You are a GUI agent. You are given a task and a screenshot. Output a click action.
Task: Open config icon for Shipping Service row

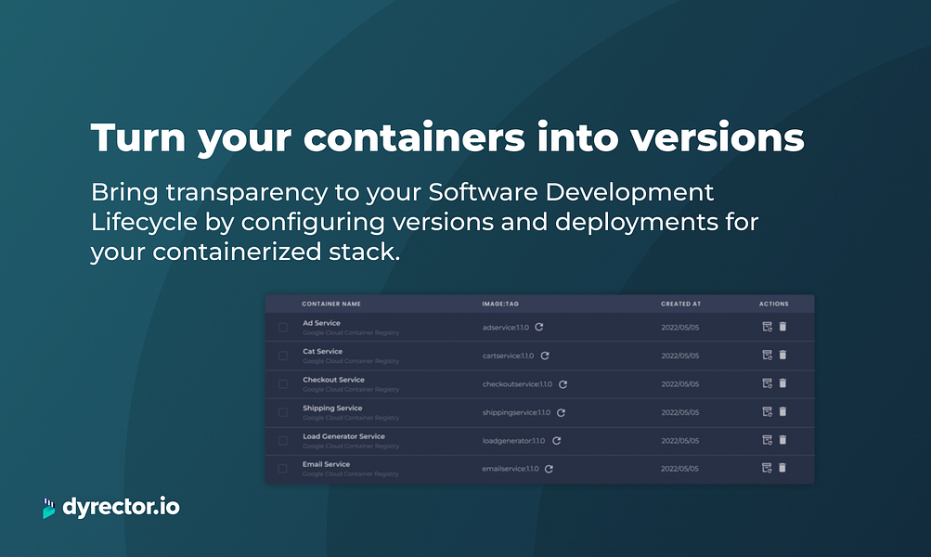click(767, 411)
